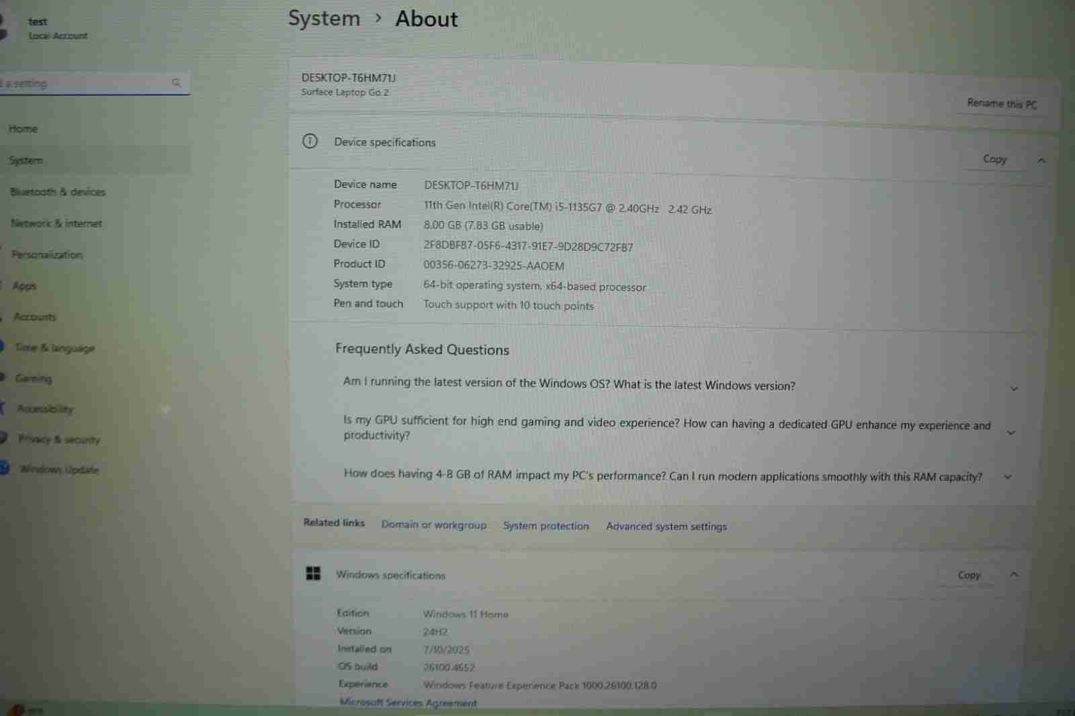Collapse the Device specifications section chevron
1075x716 pixels.
tap(1041, 161)
